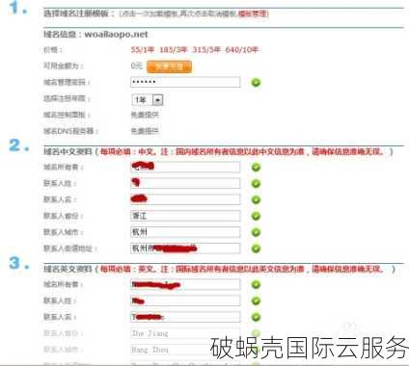Screen dimensions: 409x366
Task: Click the English city field showing Hang Zhou
Action: coord(185,350)
